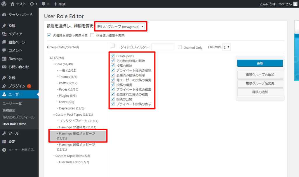Click the WordPress logo icon
Screen dimensions: 299x177
[x=4, y=4]
